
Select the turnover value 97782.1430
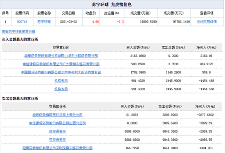point(182,22)
